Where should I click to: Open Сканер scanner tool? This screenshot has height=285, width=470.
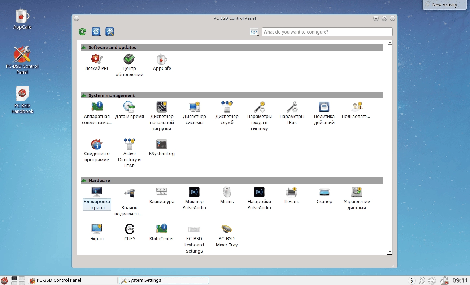coord(324,196)
